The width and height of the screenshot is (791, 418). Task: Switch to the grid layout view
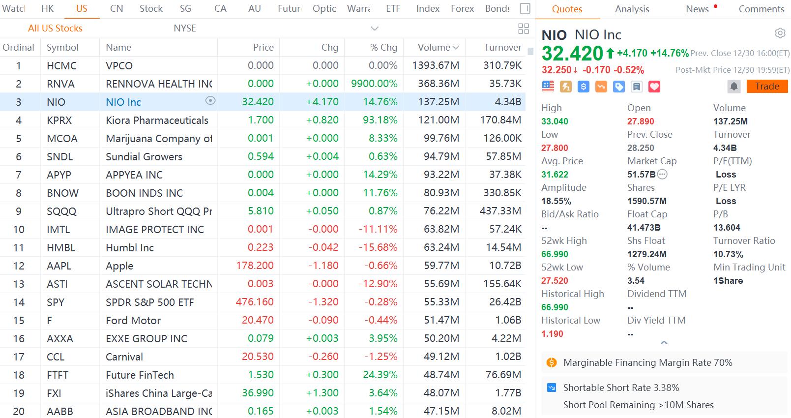[524, 29]
